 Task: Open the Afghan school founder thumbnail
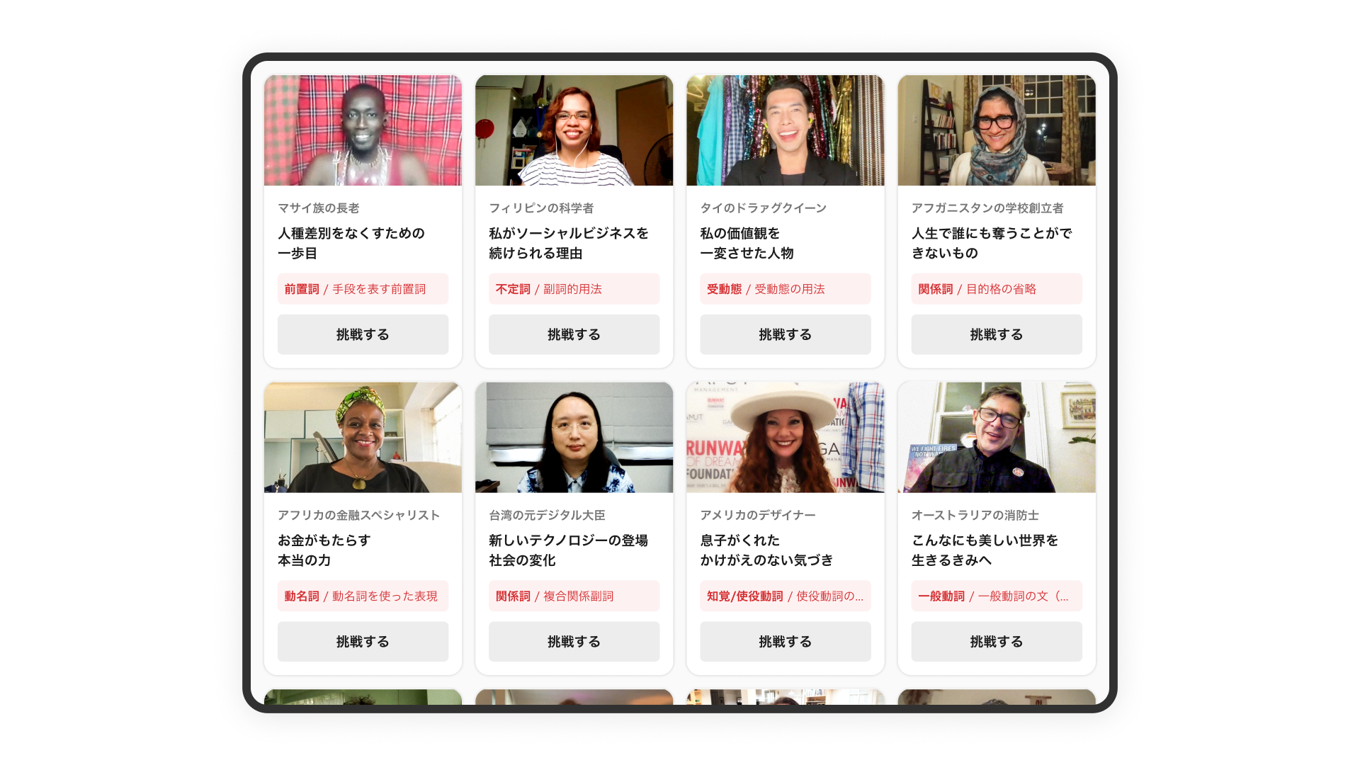[x=996, y=130]
